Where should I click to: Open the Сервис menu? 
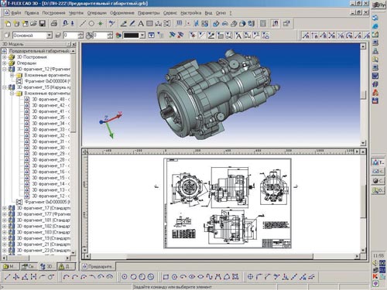click(x=170, y=12)
